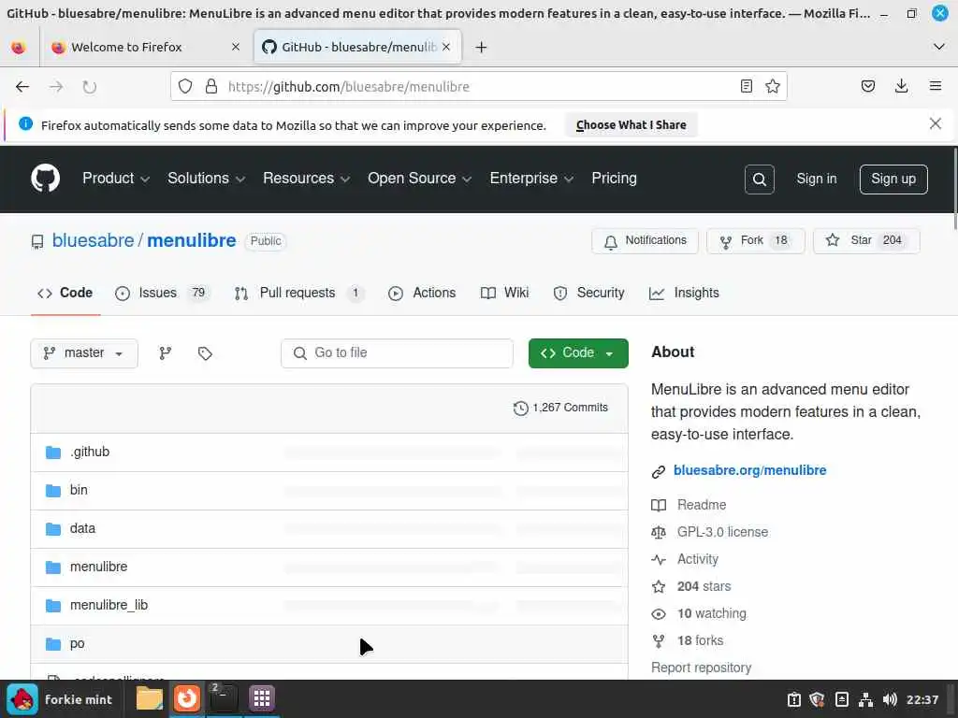The width and height of the screenshot is (958, 718).
Task: Switch to the Security tab
Action: pos(589,293)
